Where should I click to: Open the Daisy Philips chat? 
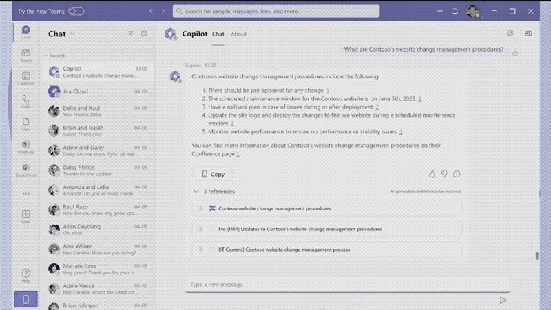98,170
